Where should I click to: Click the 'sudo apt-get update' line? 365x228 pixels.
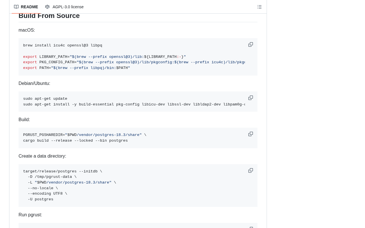click(x=45, y=99)
